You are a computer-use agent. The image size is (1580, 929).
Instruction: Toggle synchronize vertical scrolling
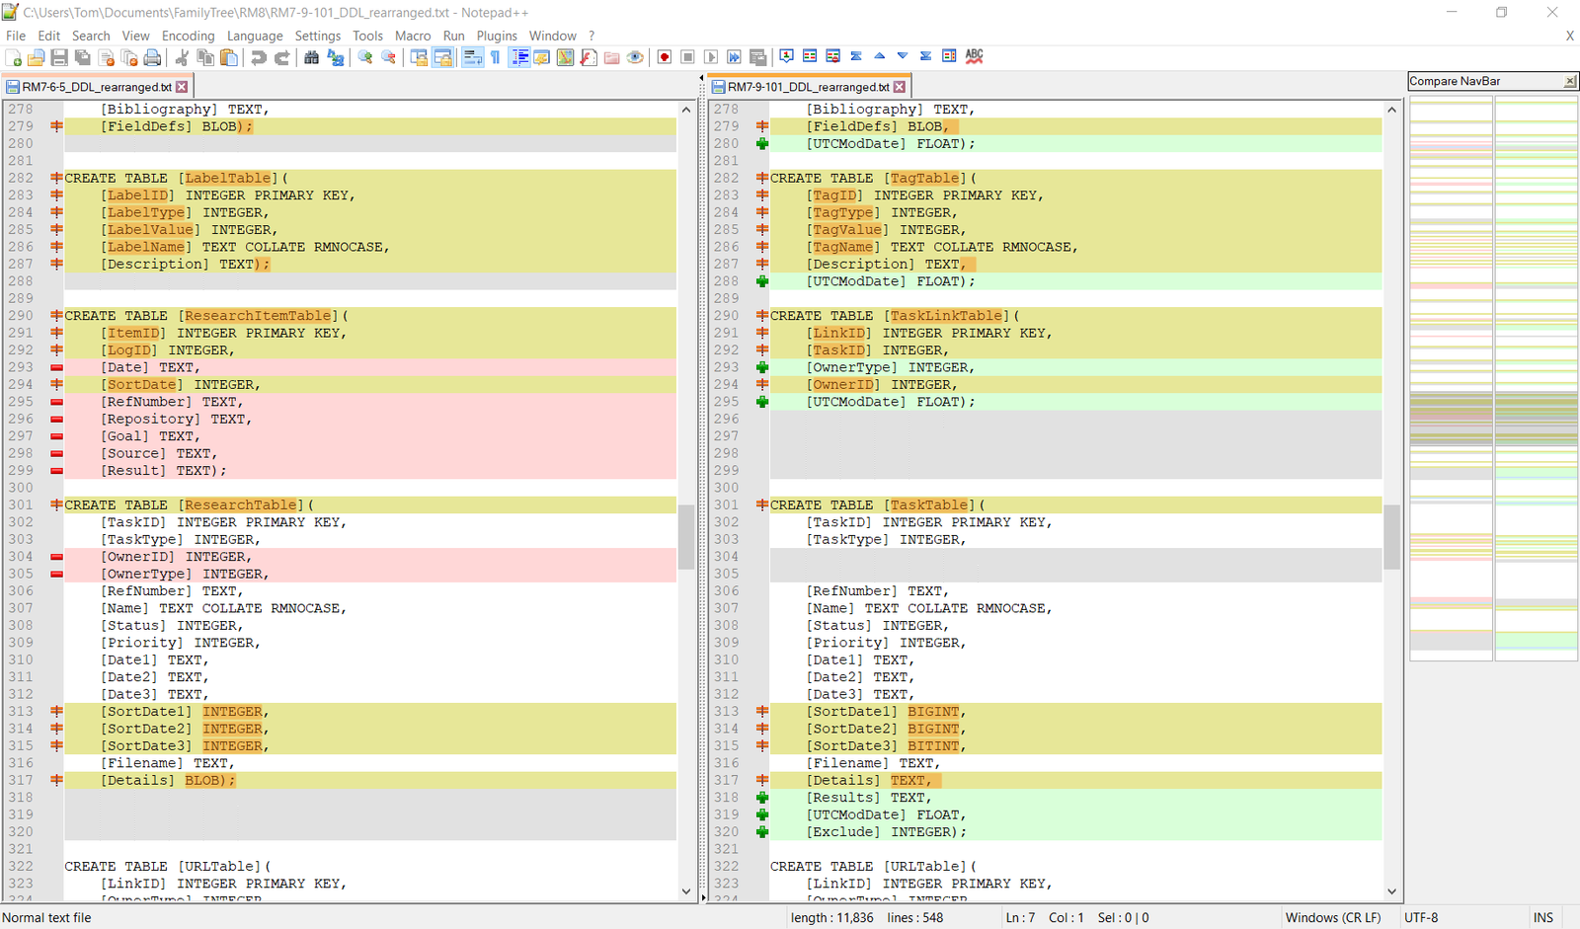tap(419, 57)
